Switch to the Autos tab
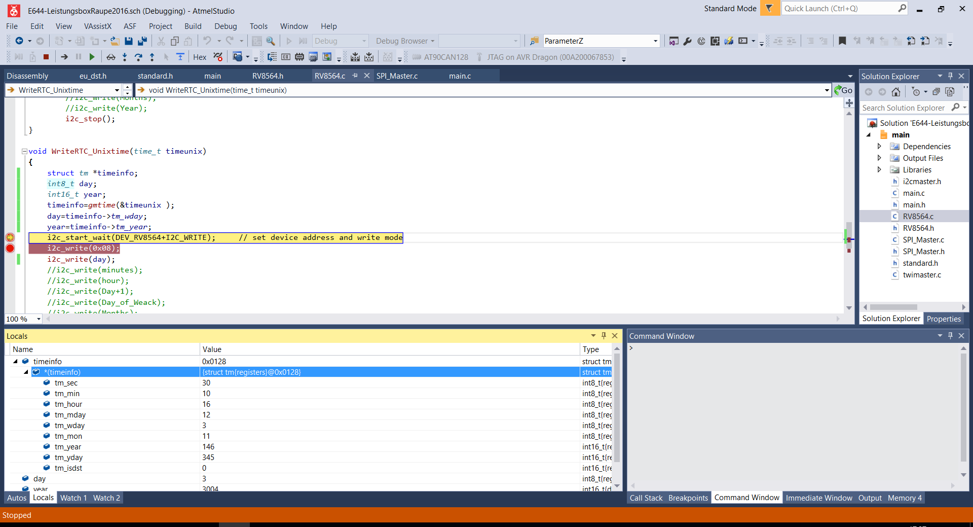Image resolution: width=973 pixels, height=527 pixels. 17,498
